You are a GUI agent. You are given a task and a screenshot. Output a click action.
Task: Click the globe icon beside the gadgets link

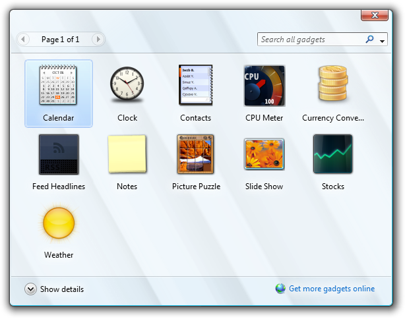(280, 289)
